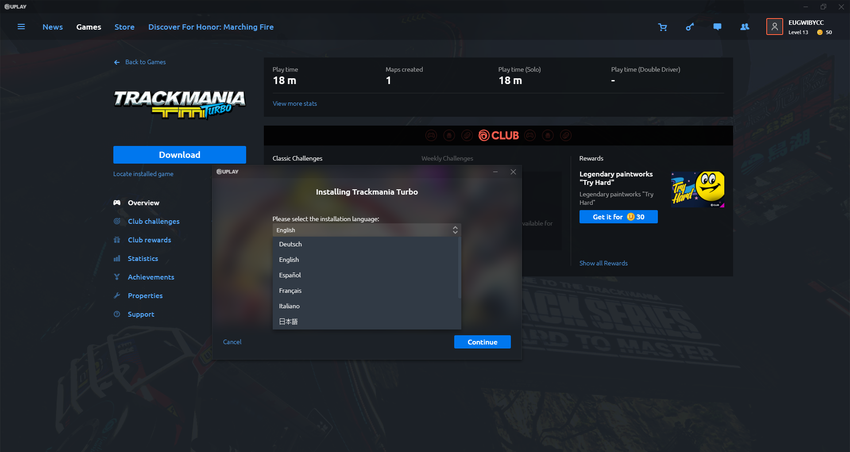Click the Support question mark icon

pos(117,314)
